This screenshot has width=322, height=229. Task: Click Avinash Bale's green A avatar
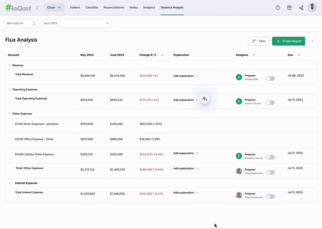click(239, 77)
